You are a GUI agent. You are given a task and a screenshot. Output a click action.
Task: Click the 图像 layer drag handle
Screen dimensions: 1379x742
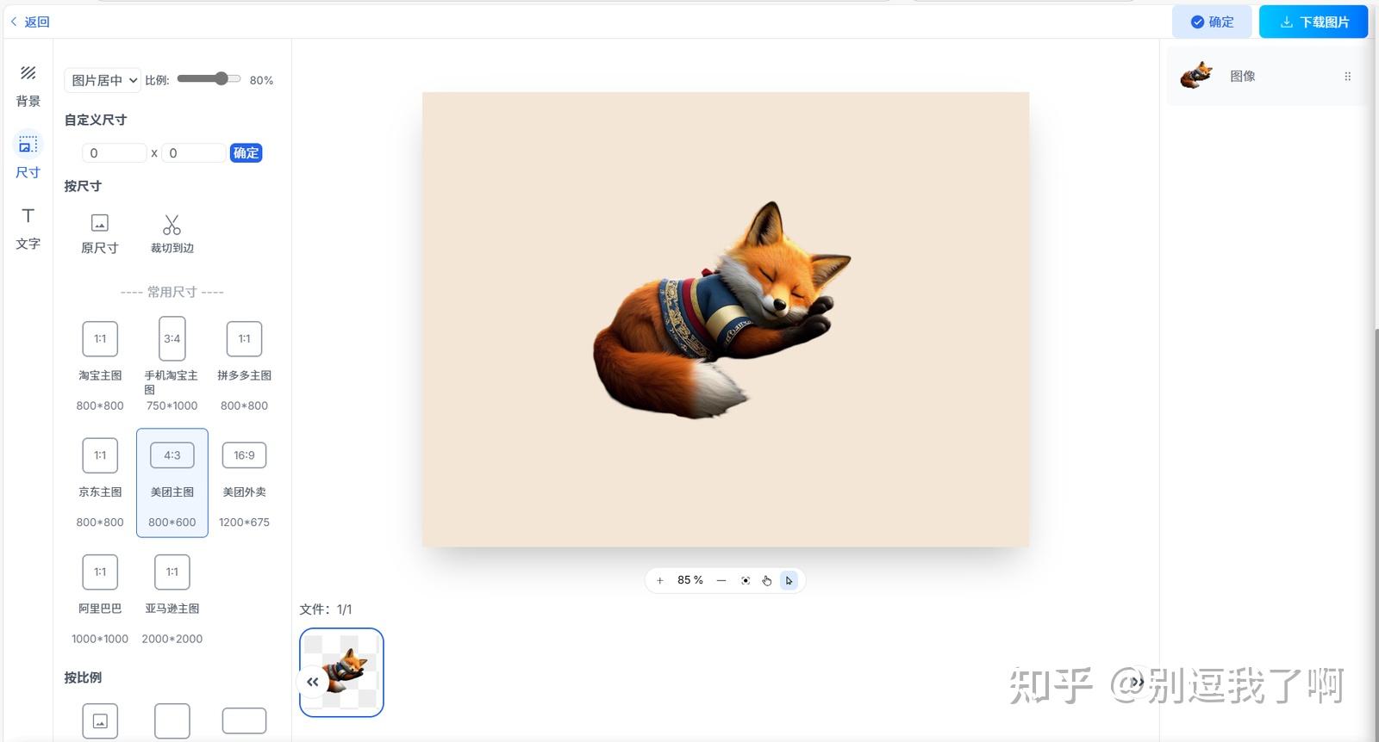coord(1348,77)
